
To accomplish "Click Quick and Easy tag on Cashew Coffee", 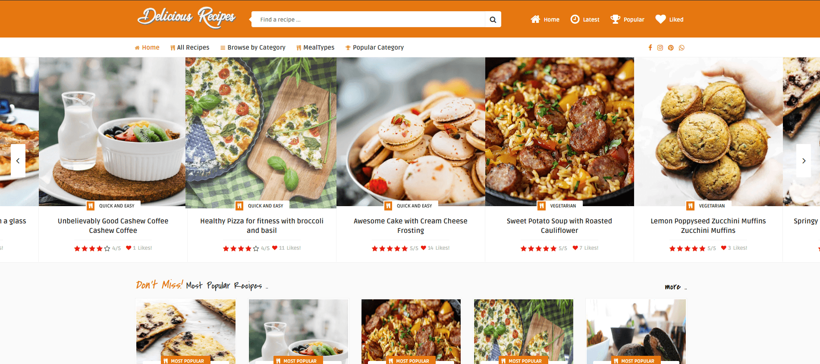I will click(113, 206).
